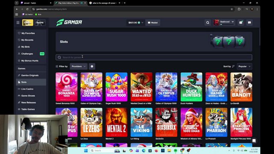Open the browser apps grid shortcut
Viewport: 274px width, 154px height.
tap(17, 15)
